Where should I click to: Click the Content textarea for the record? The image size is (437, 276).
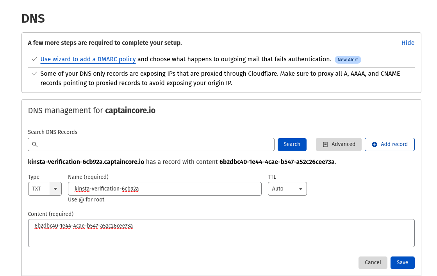click(x=221, y=233)
